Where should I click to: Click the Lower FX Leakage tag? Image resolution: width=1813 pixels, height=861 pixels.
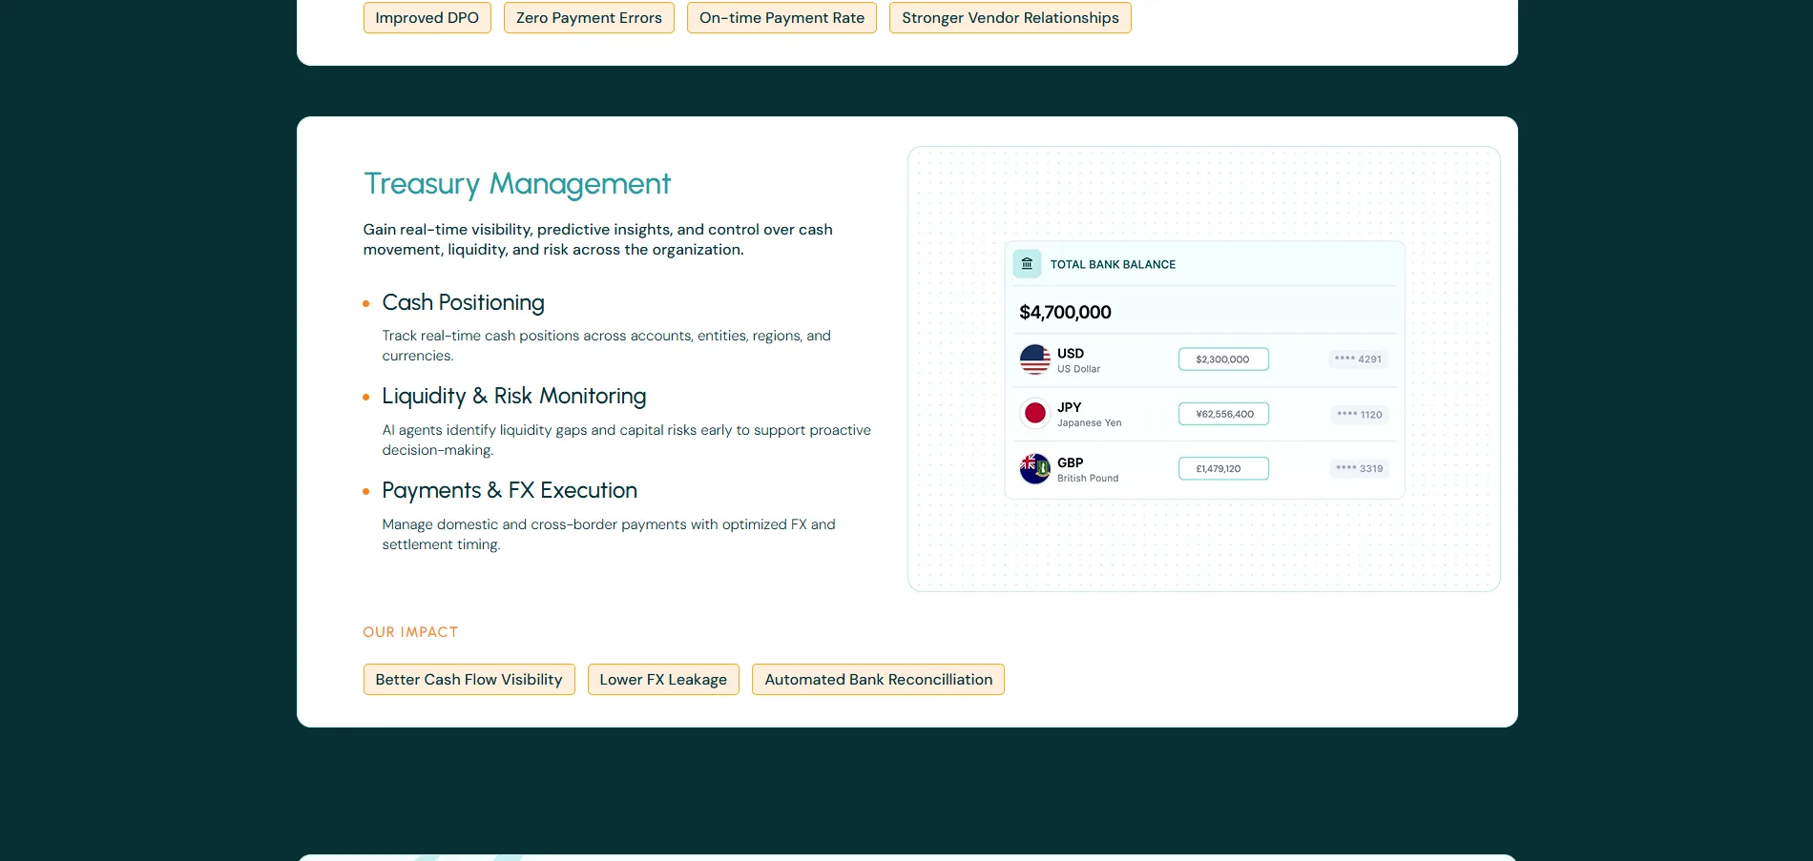click(663, 680)
